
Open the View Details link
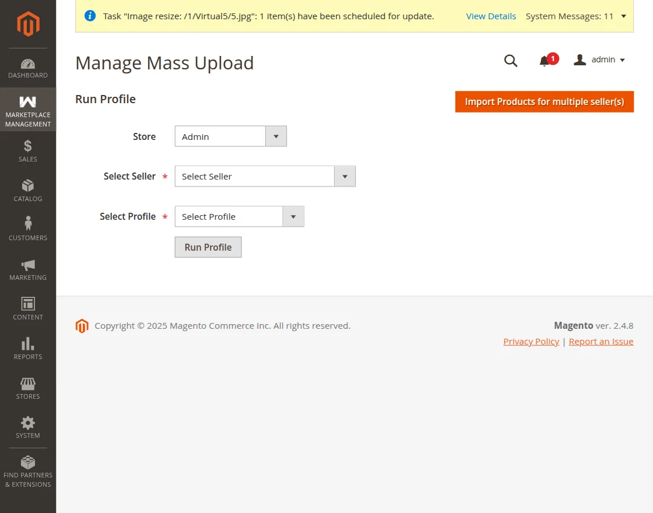[491, 16]
